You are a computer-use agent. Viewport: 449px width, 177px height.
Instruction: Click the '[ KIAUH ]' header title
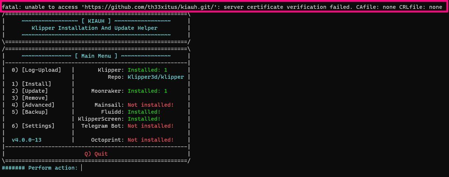(x=96, y=21)
